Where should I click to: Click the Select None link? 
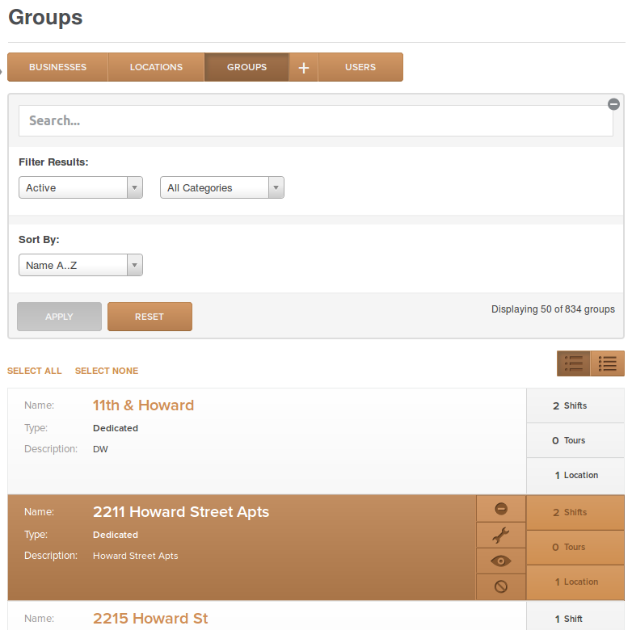107,371
